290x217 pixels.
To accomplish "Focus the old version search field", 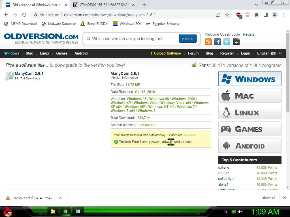I will 131,38.
